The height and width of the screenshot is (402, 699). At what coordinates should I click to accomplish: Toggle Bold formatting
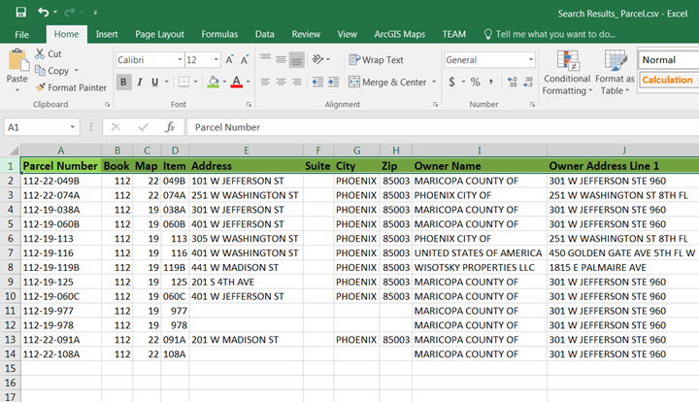[x=123, y=83]
